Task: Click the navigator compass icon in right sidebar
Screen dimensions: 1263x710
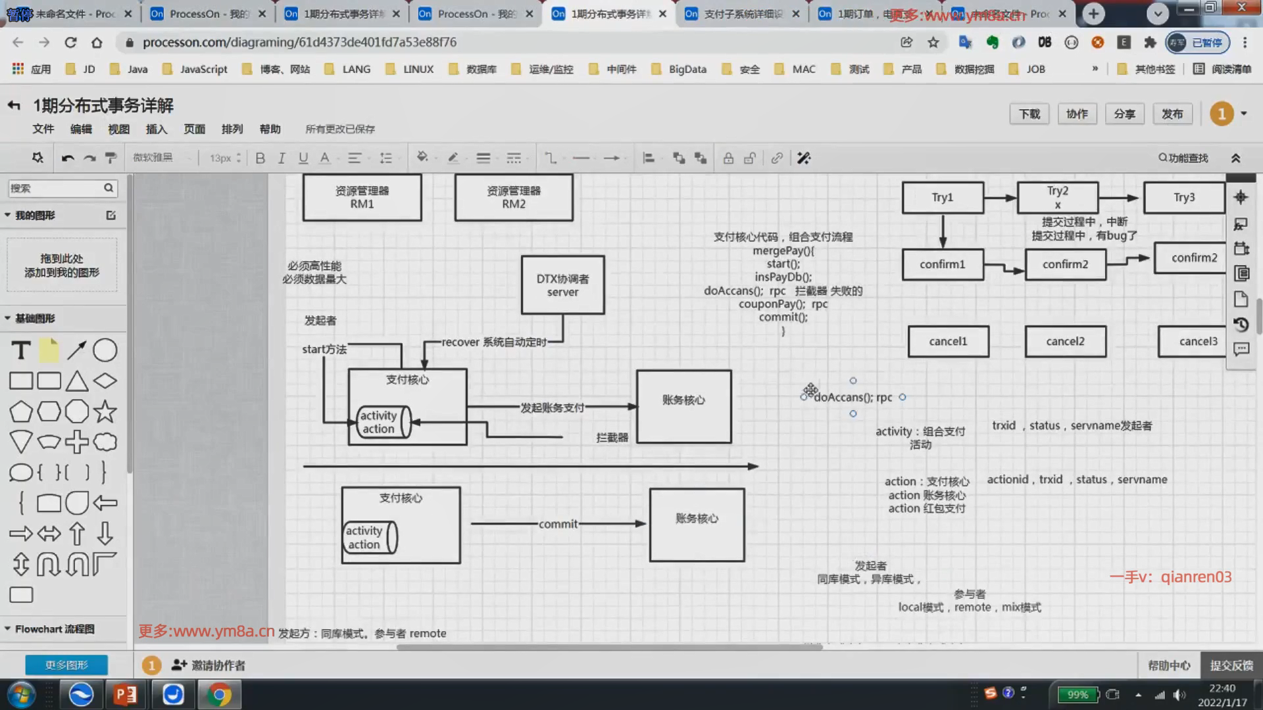Action: 1241,197
